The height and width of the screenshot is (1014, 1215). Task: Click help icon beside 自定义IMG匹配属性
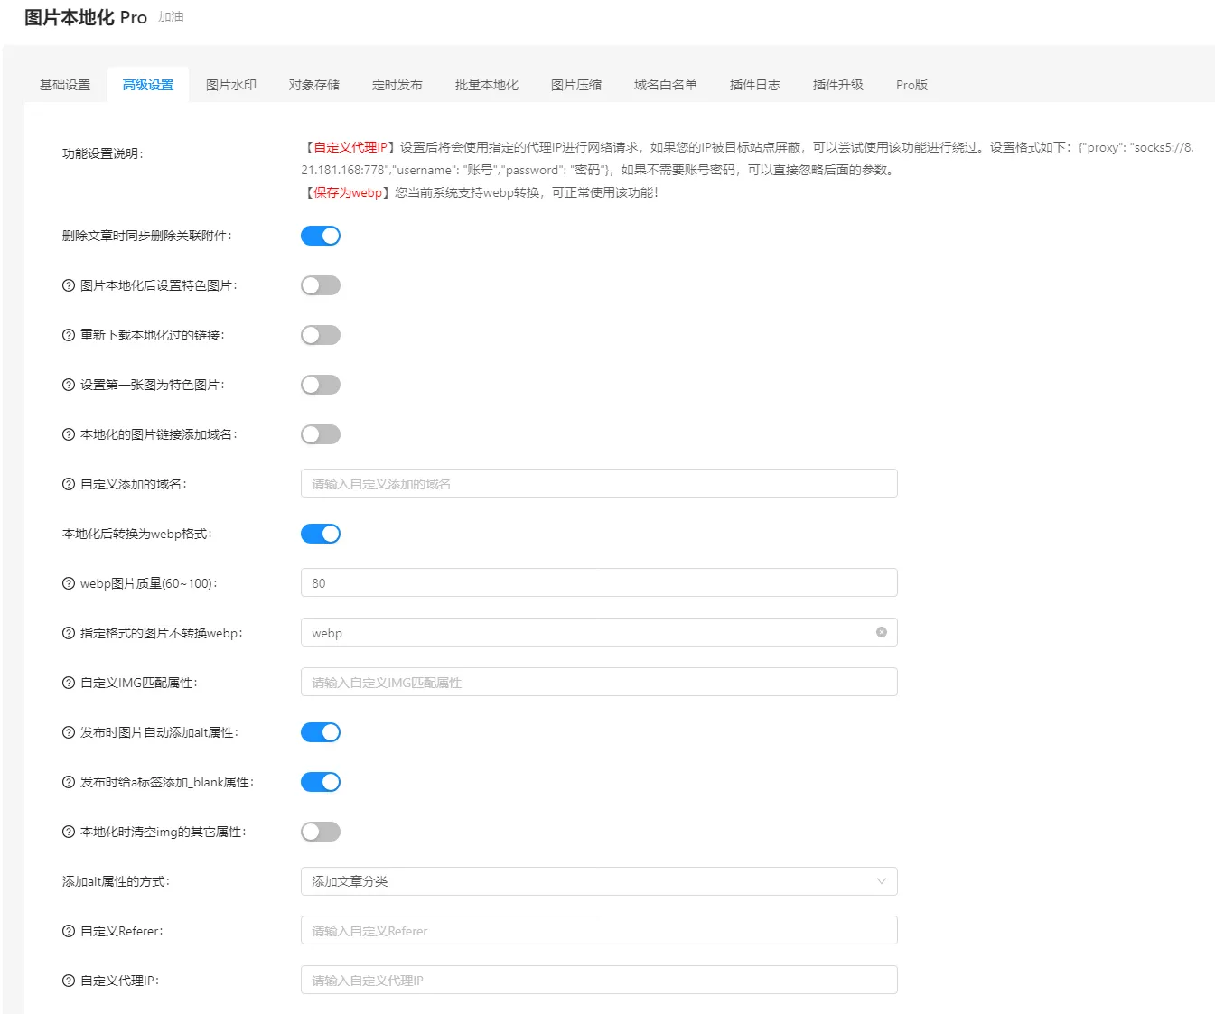click(69, 683)
